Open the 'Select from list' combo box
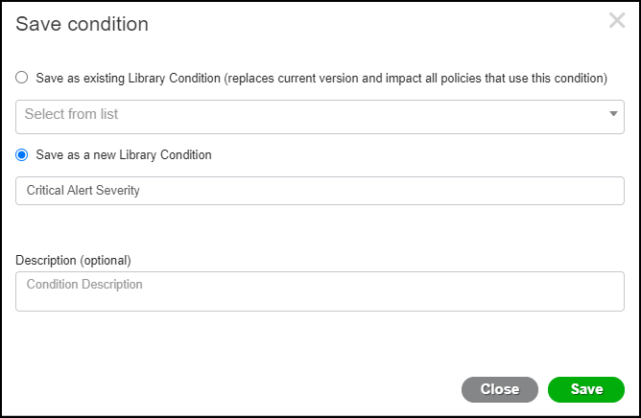 point(320,115)
